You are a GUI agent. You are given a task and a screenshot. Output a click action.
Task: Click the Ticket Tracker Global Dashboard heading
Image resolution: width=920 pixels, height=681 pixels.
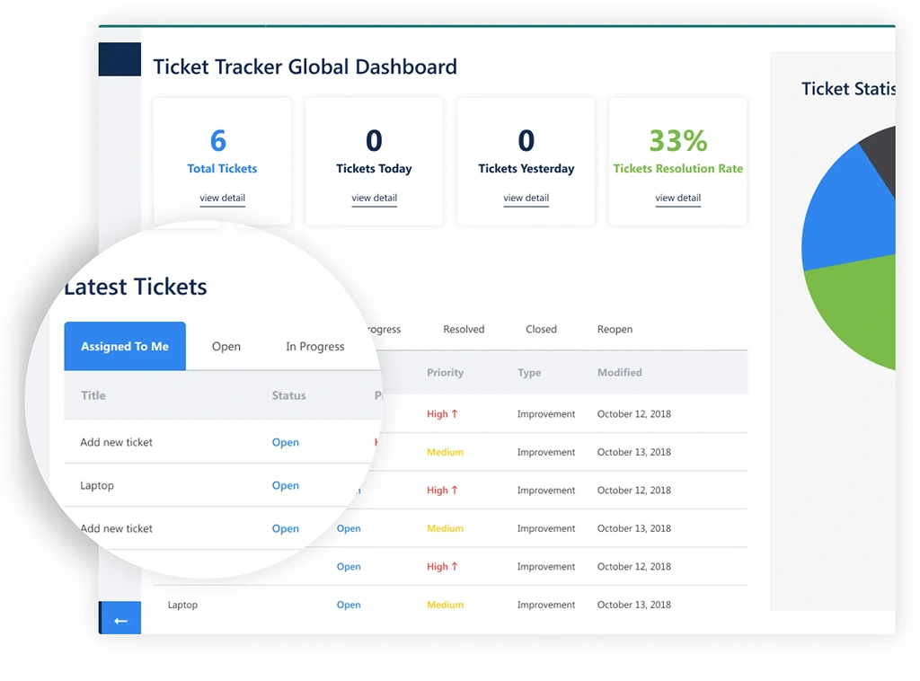coord(305,67)
